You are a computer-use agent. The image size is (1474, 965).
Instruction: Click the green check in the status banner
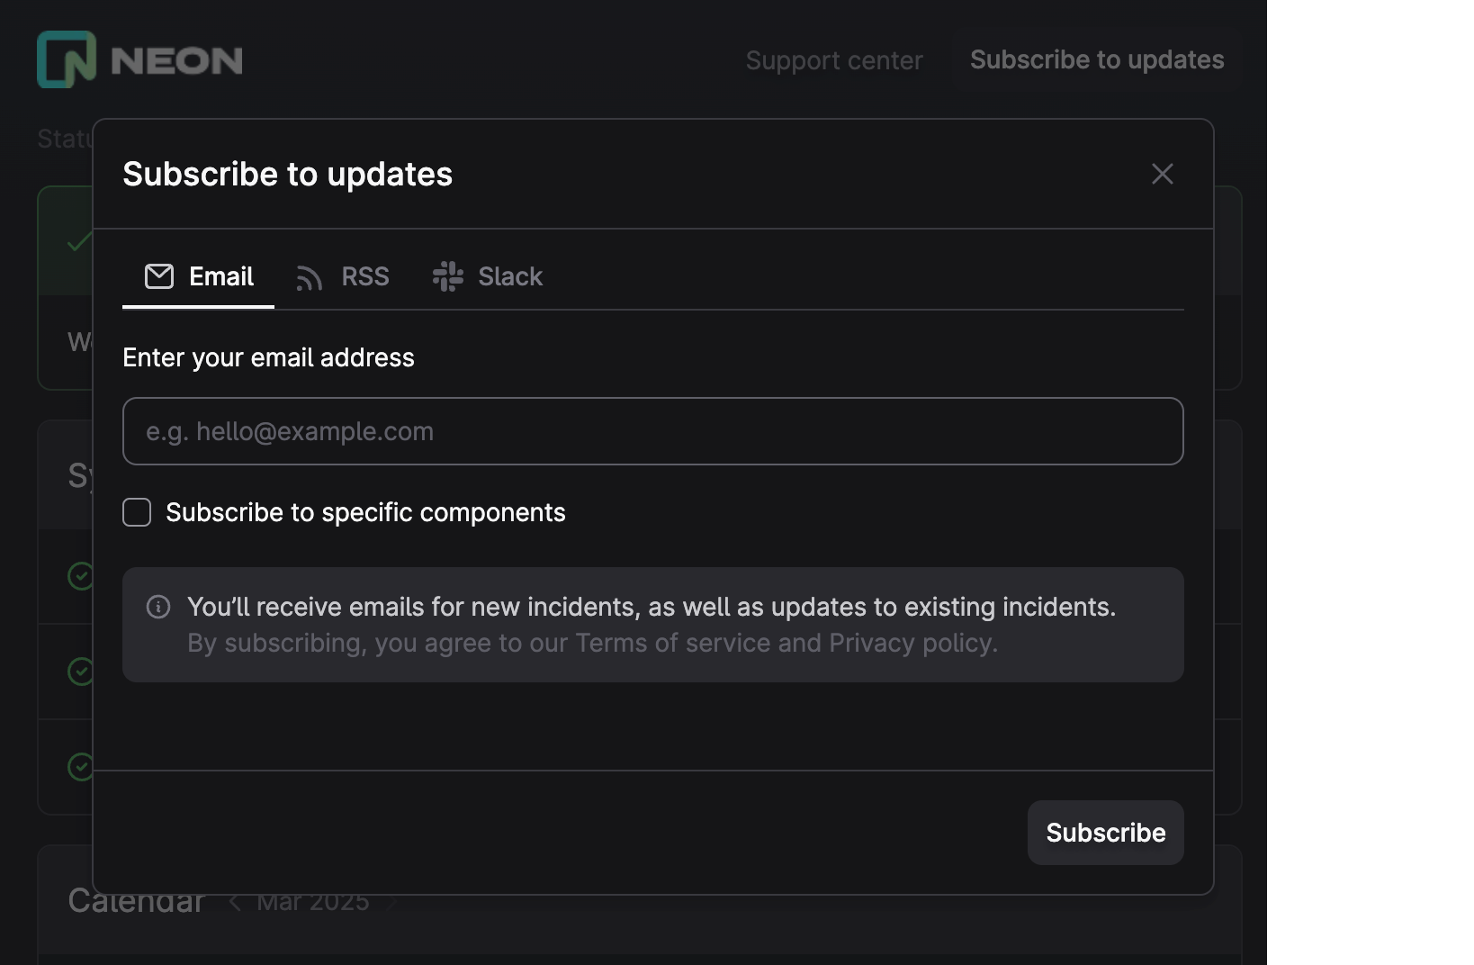[79, 241]
